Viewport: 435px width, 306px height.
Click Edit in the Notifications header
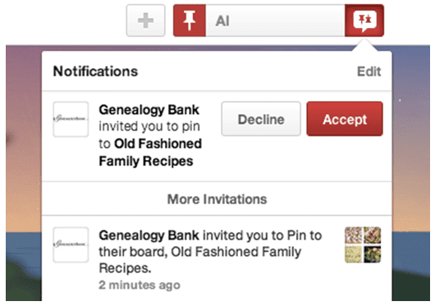369,71
